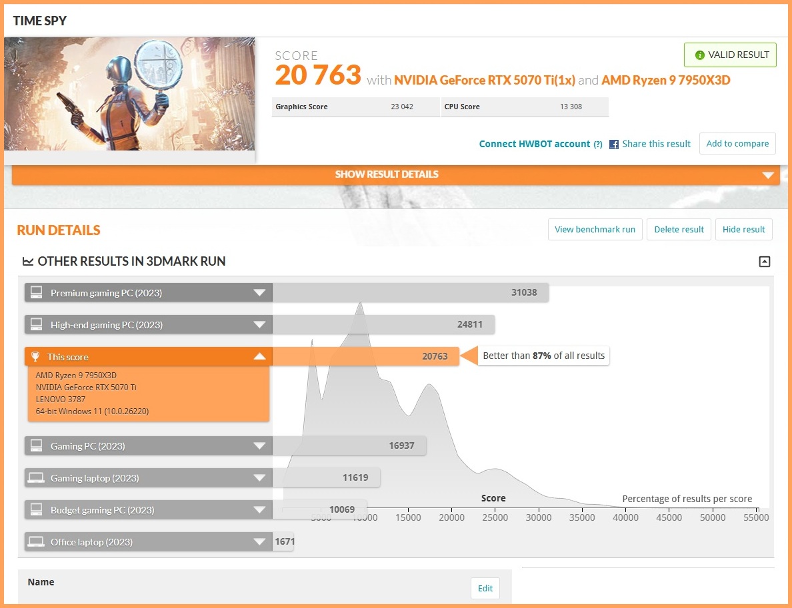Image resolution: width=792 pixels, height=608 pixels.
Task: Click the Percentage of results per score label
Action: point(687,499)
